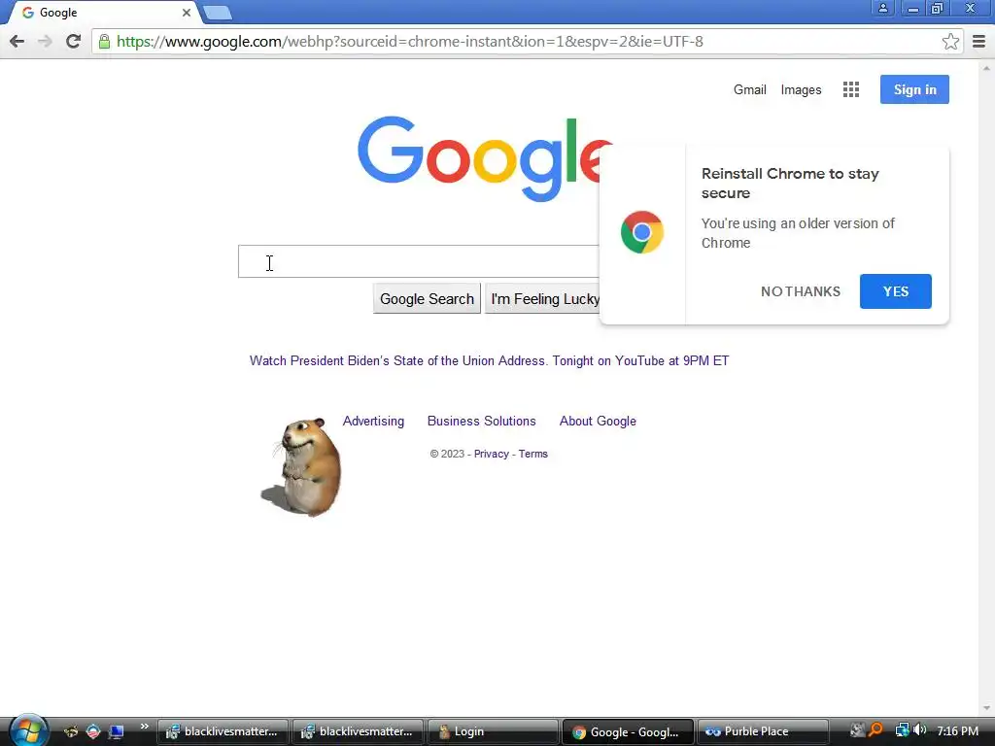Click the first gray system tray icon
Viewport: 995px width, 746px height.
(857, 730)
